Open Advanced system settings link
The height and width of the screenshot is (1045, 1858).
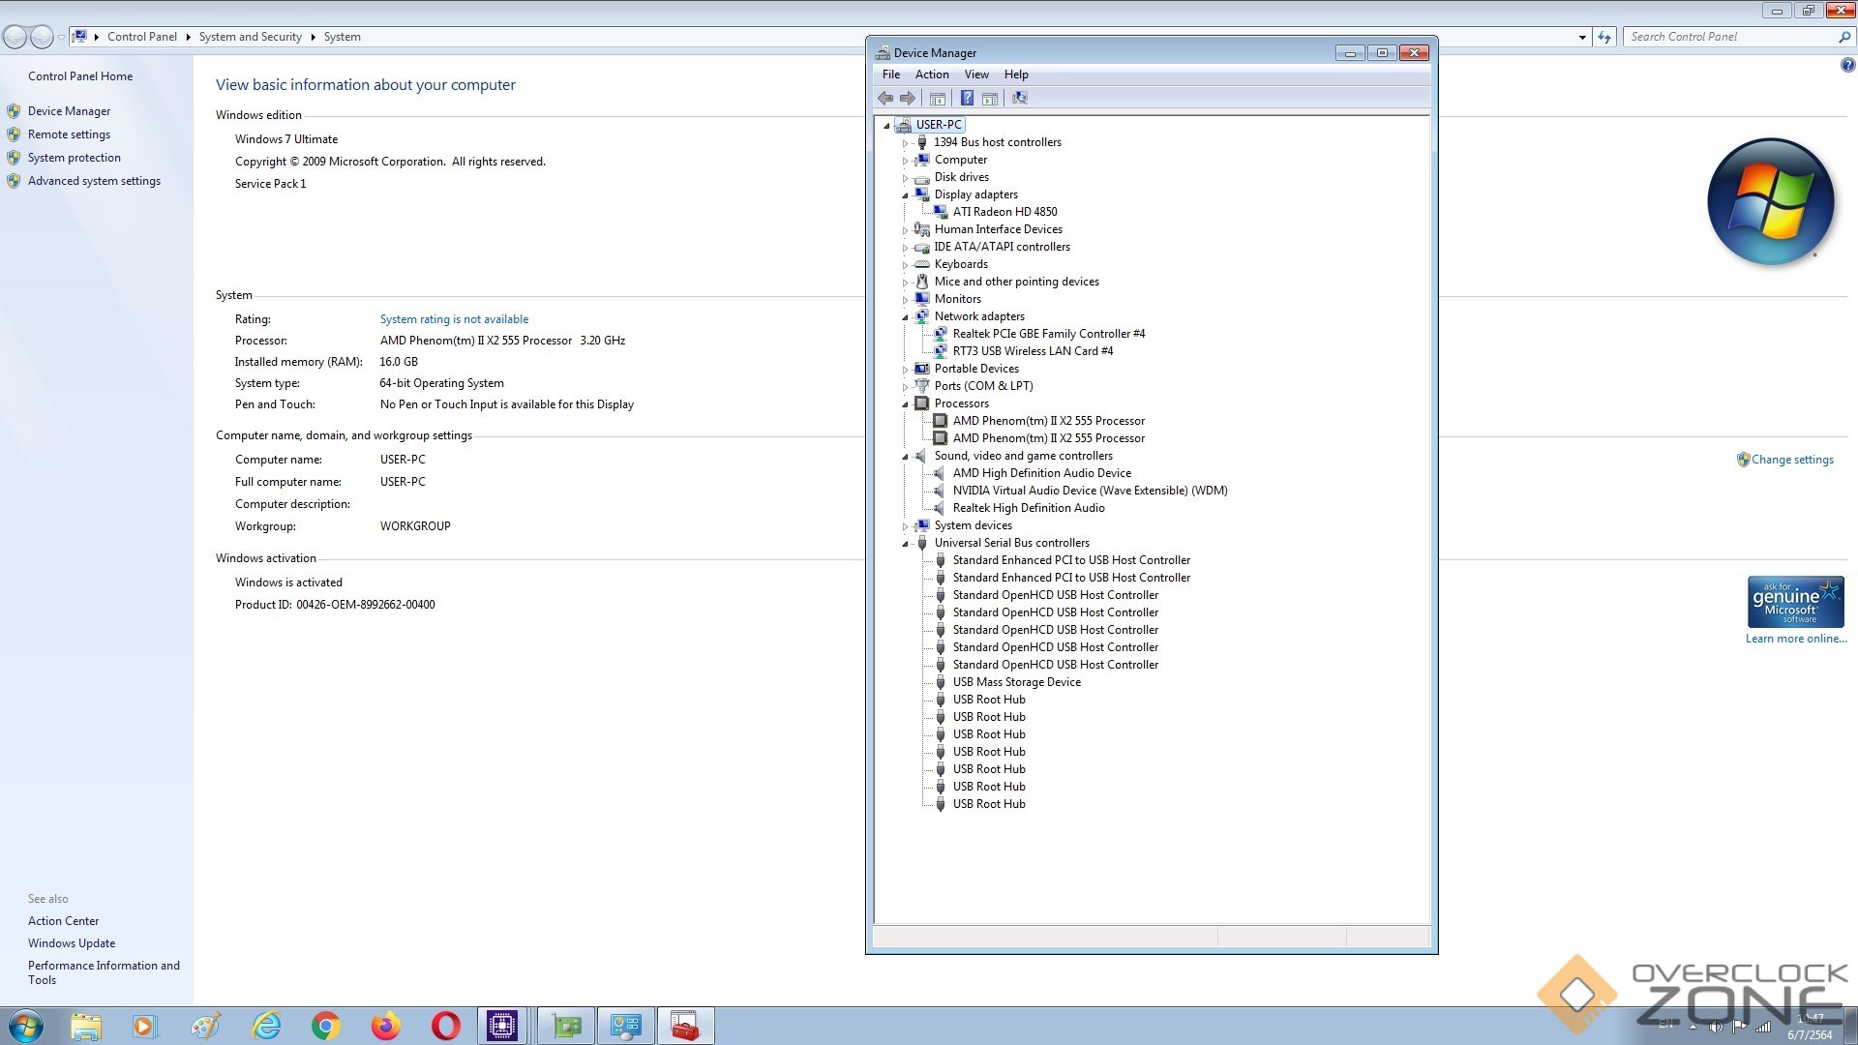click(x=94, y=181)
